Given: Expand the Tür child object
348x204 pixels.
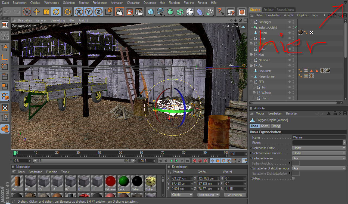Looking at the screenshot, I should (x=254, y=87).
